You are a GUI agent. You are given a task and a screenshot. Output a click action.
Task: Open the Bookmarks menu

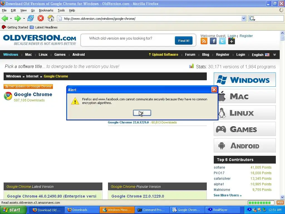pyautogui.click(x=46, y=10)
